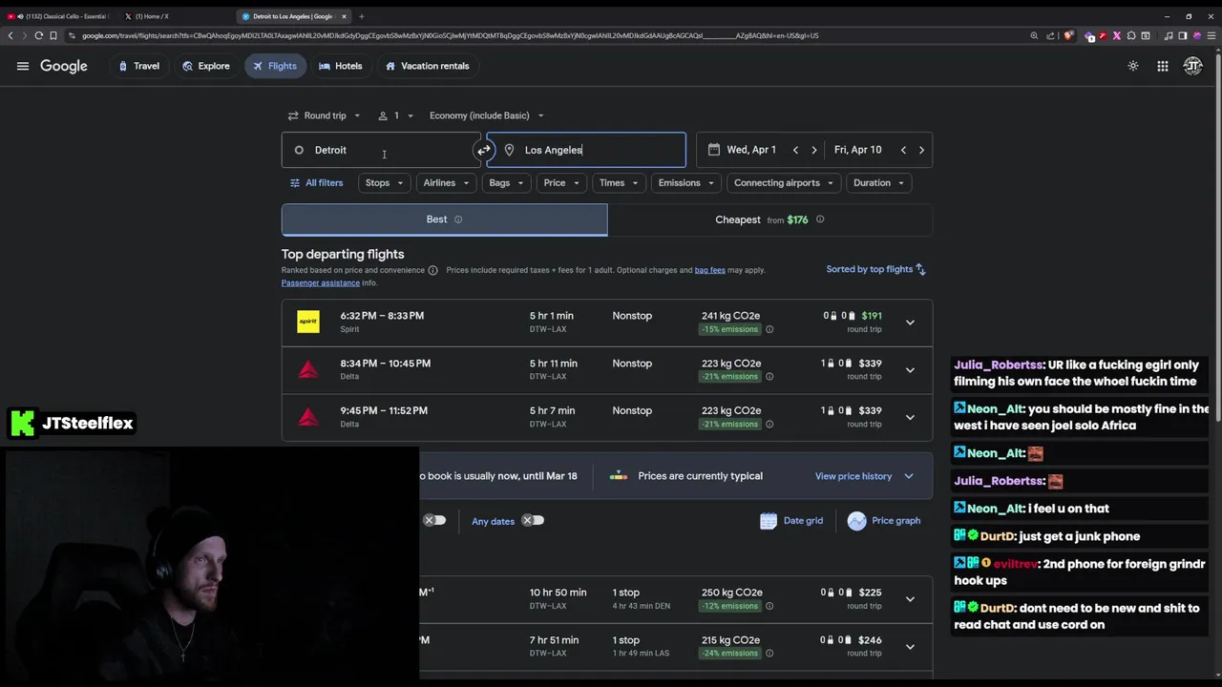Open the Times filter dropdown

620,183
